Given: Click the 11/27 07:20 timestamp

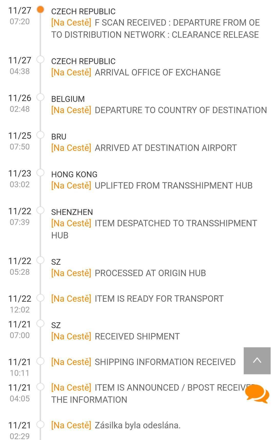Looking at the screenshot, I should [x=19, y=16].
